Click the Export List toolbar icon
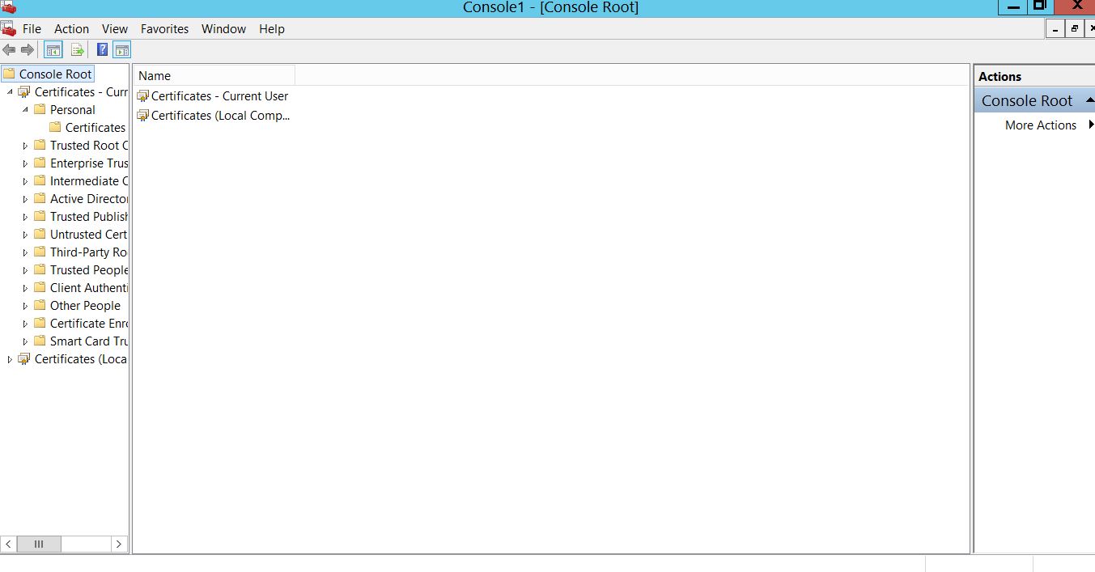This screenshot has width=1095, height=572. (x=77, y=50)
